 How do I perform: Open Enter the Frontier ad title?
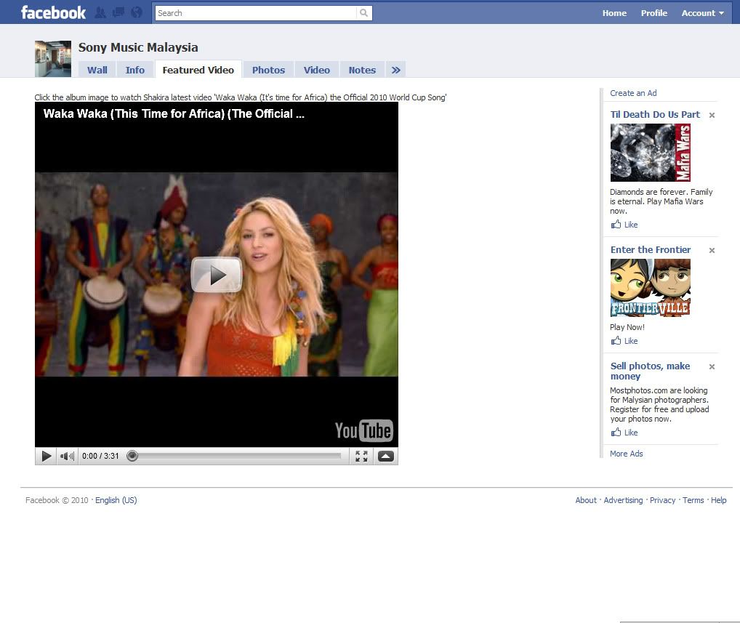[x=651, y=249]
